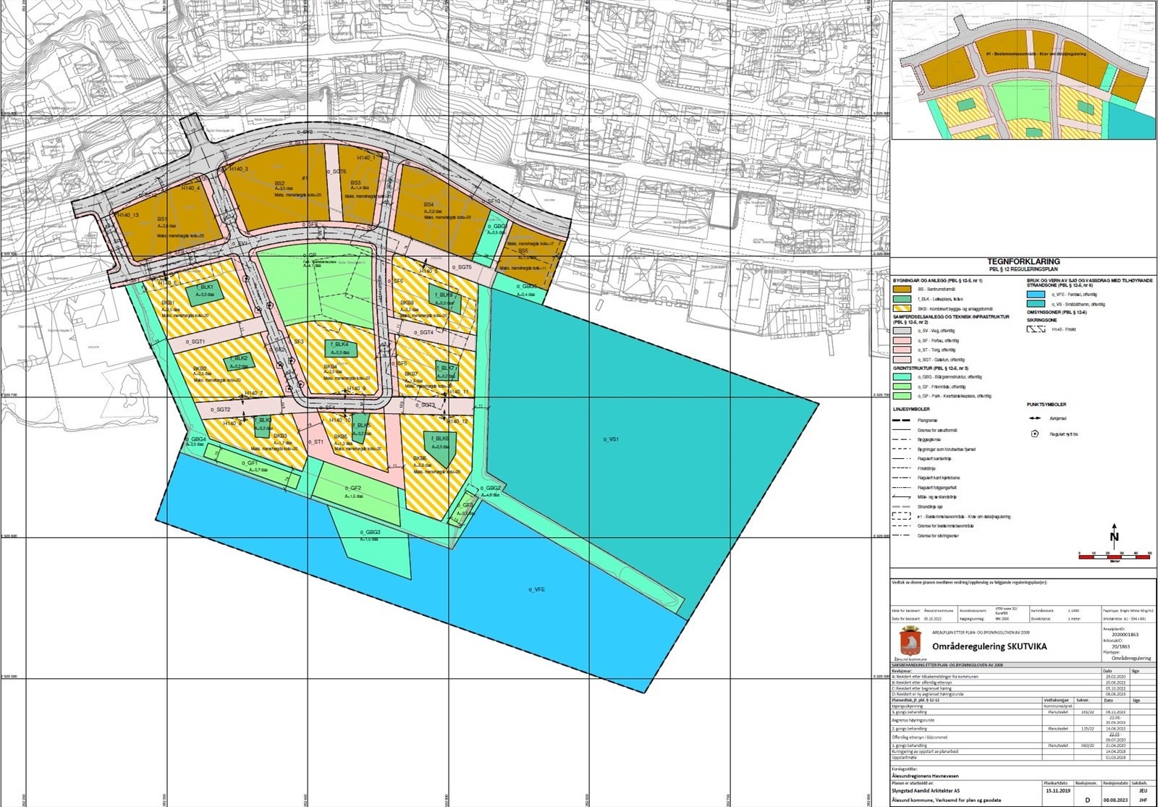Click the H140_3 sight zone label
Image resolution: width=1158 pixels, height=807 pixels.
tap(238, 169)
